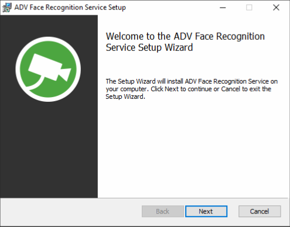Open the installer icon system menu

[x=7, y=8]
